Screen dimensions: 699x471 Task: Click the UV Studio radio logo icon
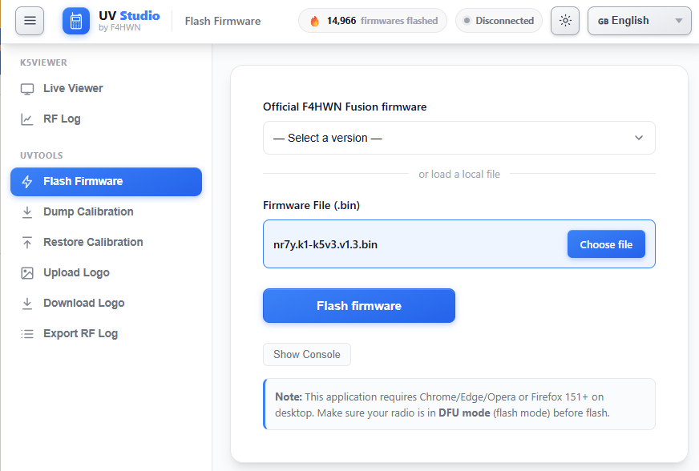(76, 21)
